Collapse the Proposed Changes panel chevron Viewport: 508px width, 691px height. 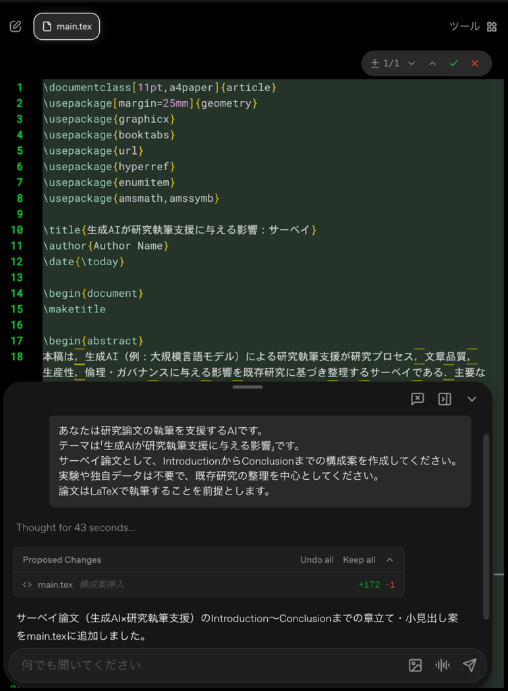coord(389,559)
